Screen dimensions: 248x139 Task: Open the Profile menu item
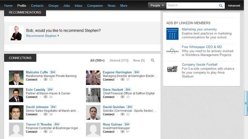pos(22,6)
